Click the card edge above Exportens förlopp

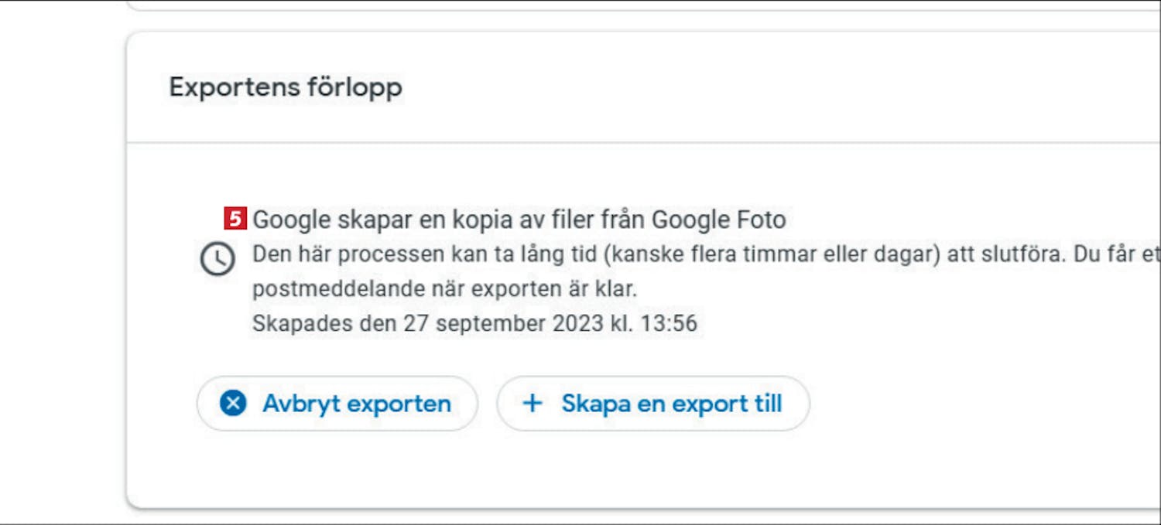click(x=643, y=32)
